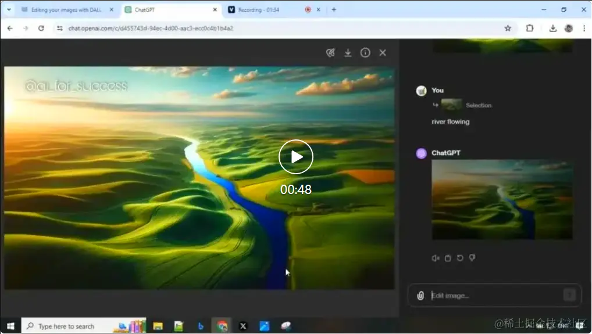Give thumbs down on ChatGPT response

click(472, 258)
